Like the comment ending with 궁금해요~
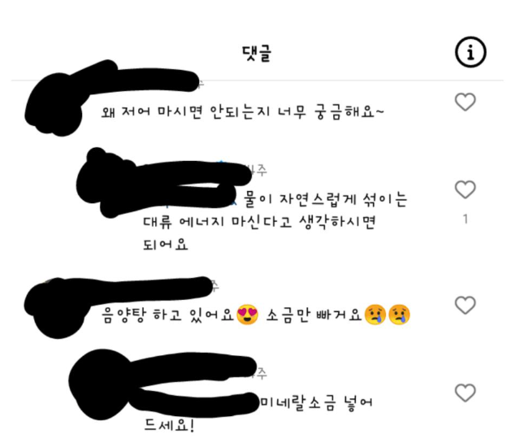The height and width of the screenshot is (443, 515). click(465, 102)
